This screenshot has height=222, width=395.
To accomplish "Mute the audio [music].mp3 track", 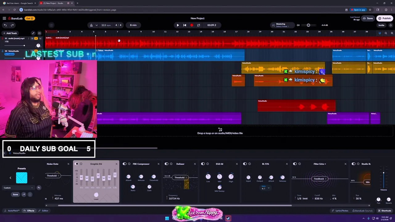I will pyautogui.click(x=32, y=39).
